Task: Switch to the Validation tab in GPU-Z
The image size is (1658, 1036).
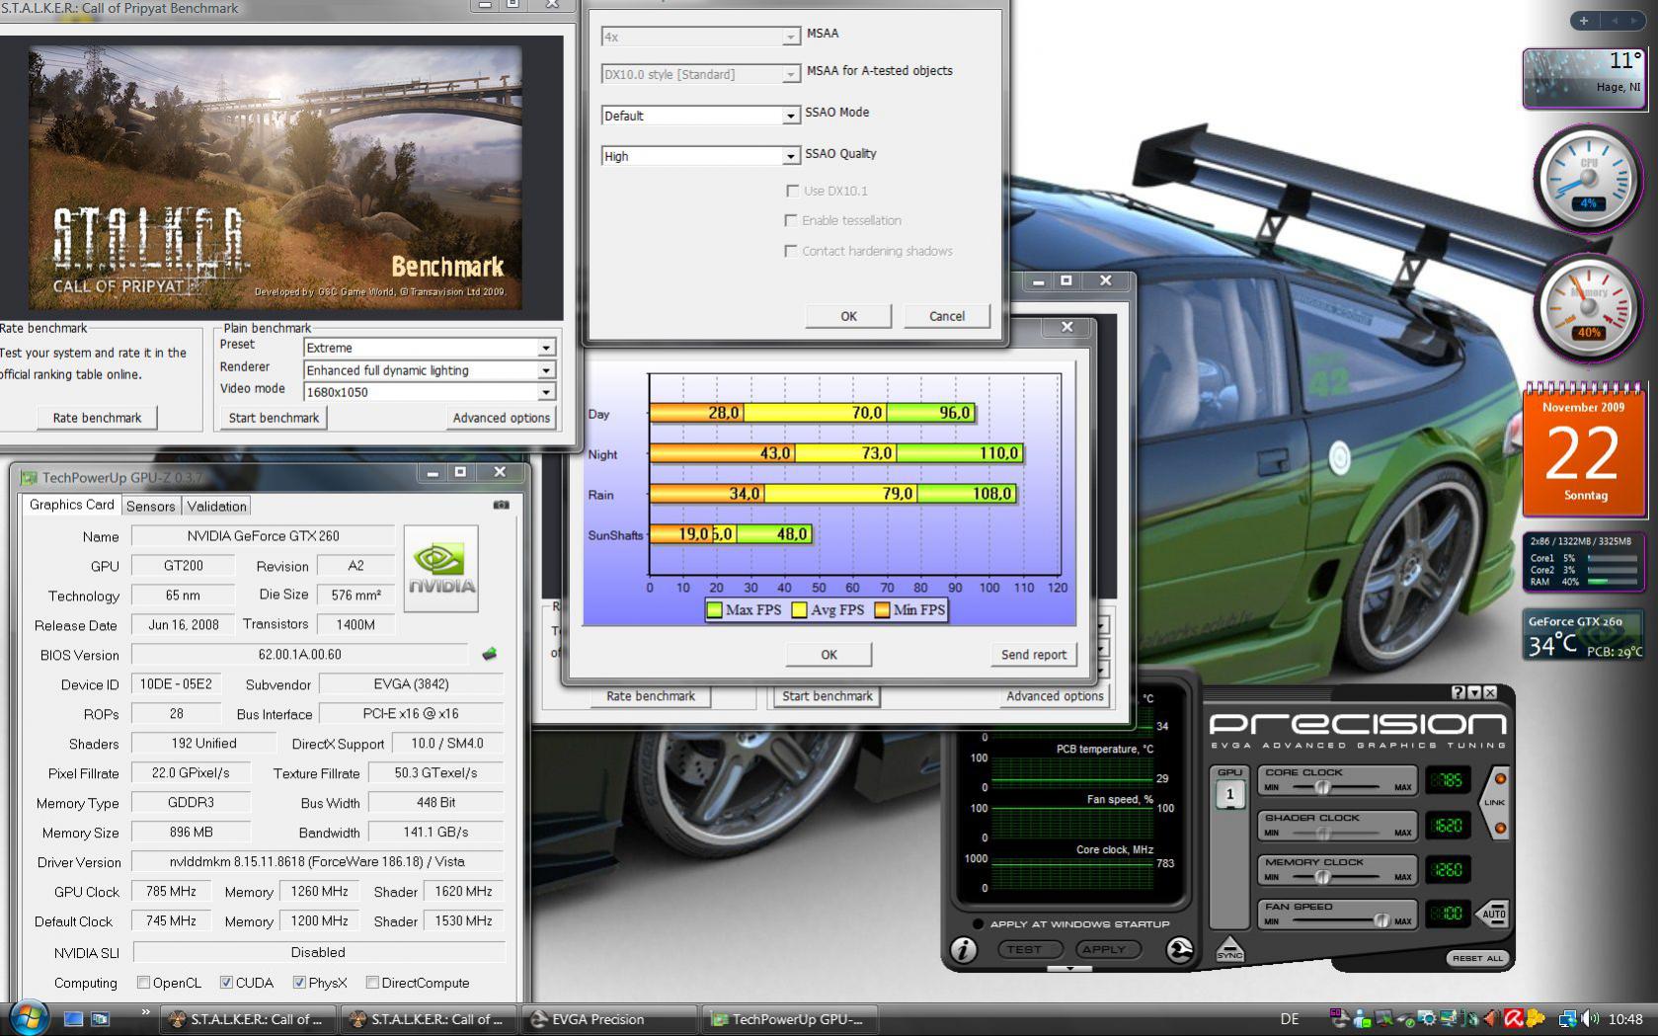Action: [216, 507]
